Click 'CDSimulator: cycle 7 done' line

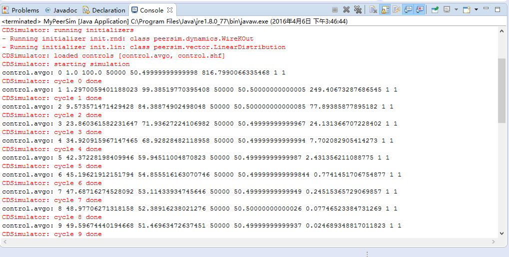tap(52, 200)
